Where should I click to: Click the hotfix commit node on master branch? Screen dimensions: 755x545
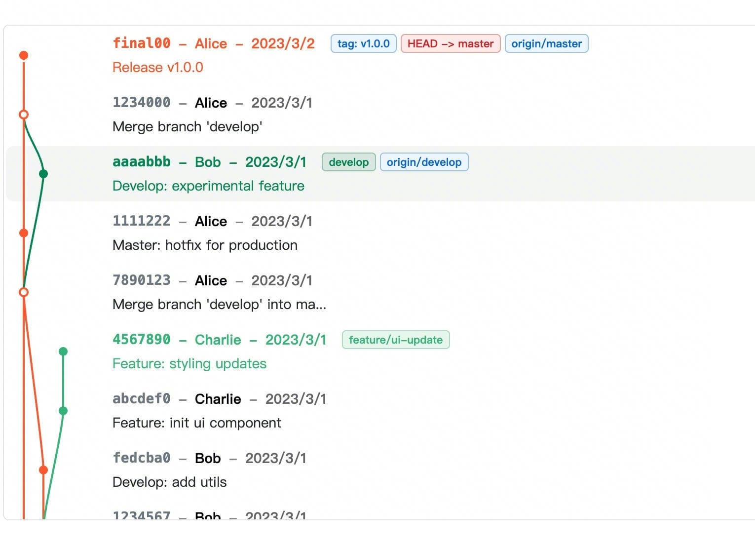point(23,233)
